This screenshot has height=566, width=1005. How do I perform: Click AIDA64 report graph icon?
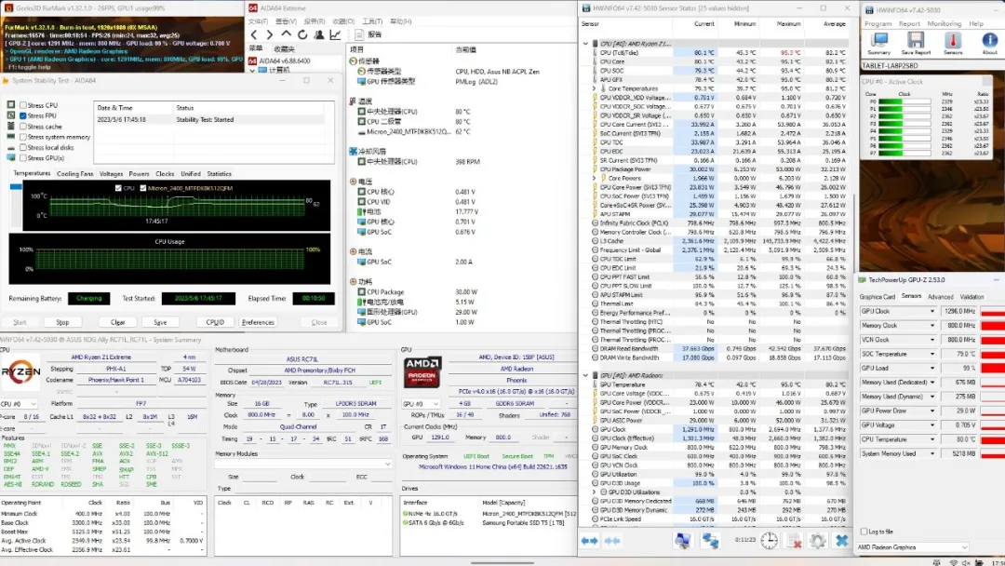click(336, 34)
